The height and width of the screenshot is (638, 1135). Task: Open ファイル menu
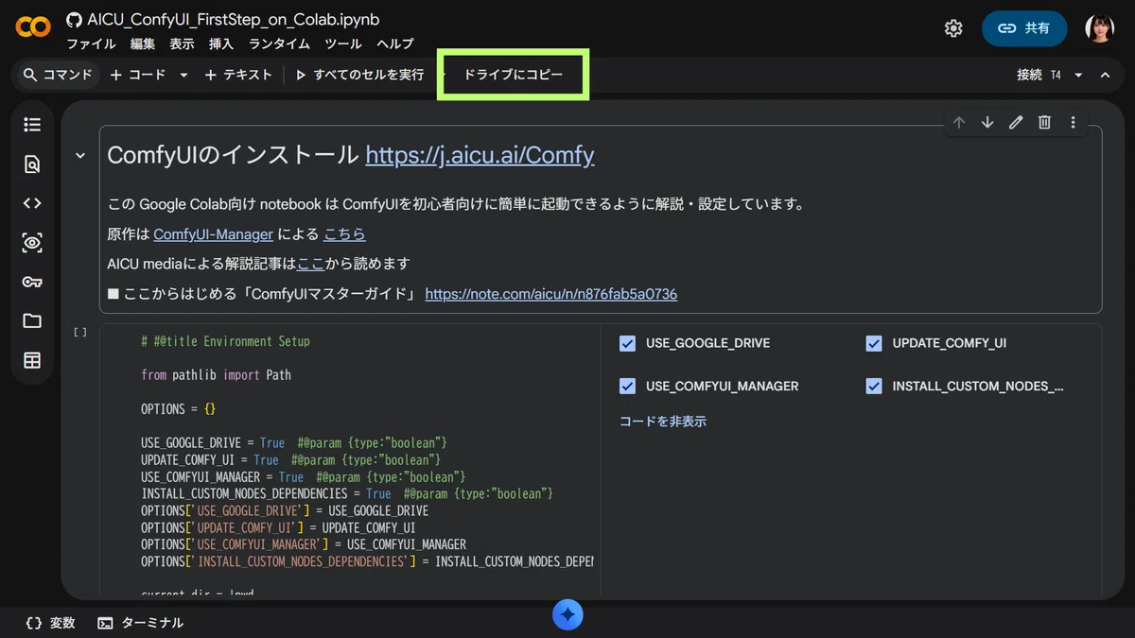point(91,43)
